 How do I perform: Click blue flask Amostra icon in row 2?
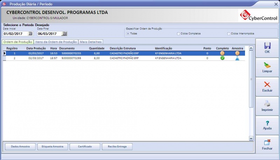(237, 58)
